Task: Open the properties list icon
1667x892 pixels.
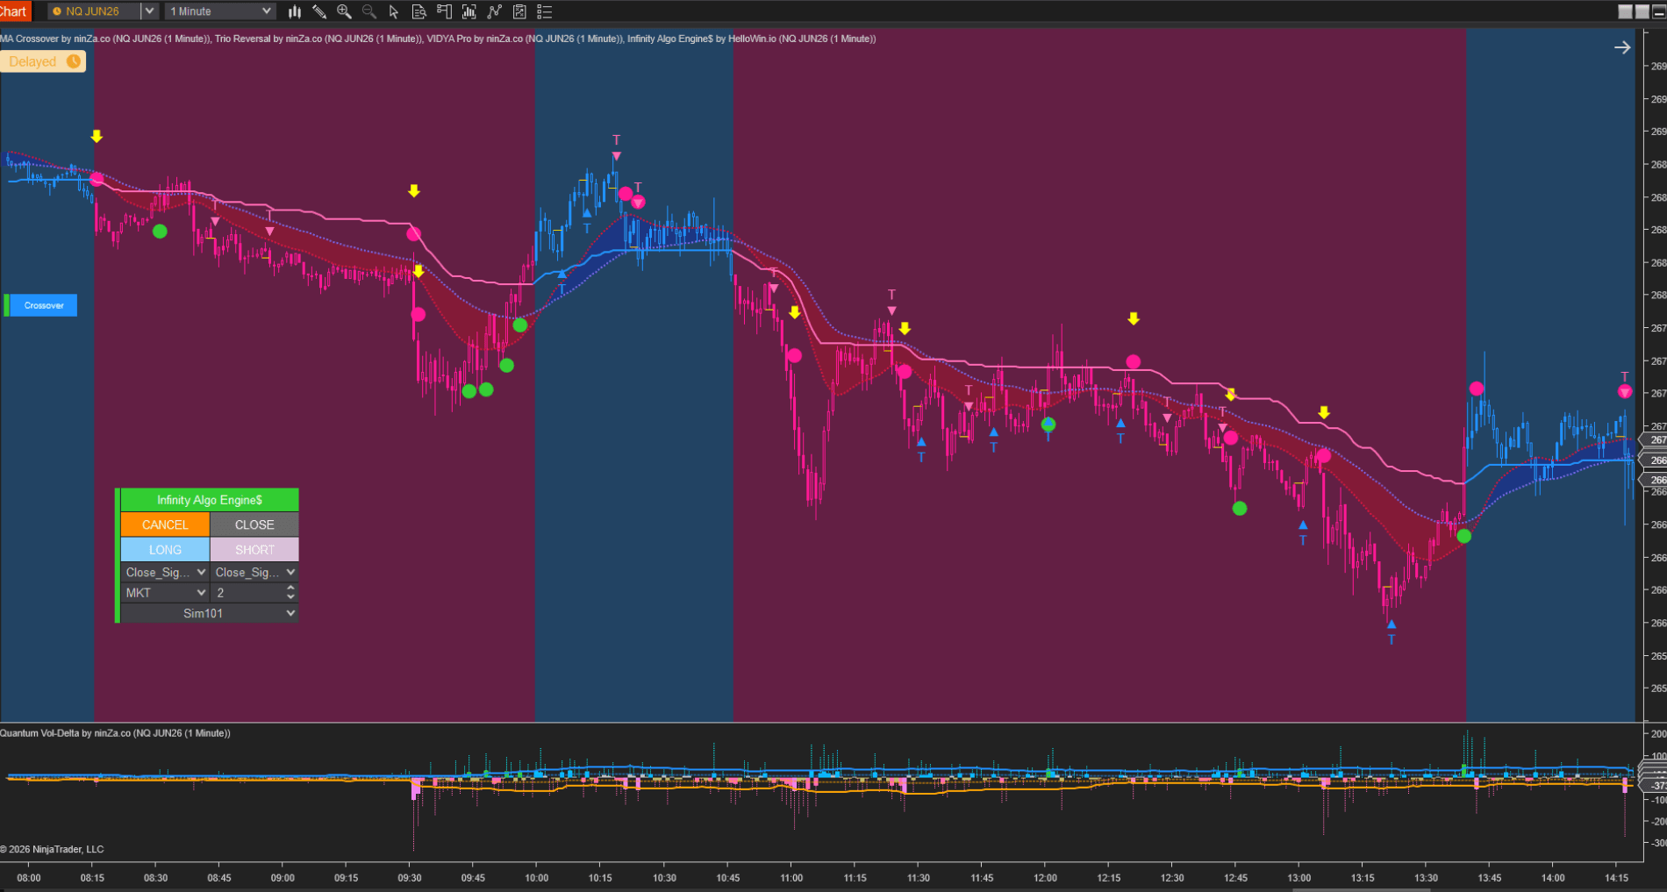Action: pyautogui.click(x=544, y=11)
